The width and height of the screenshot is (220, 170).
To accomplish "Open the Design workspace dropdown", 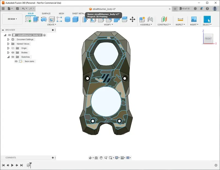I will 12,19.
